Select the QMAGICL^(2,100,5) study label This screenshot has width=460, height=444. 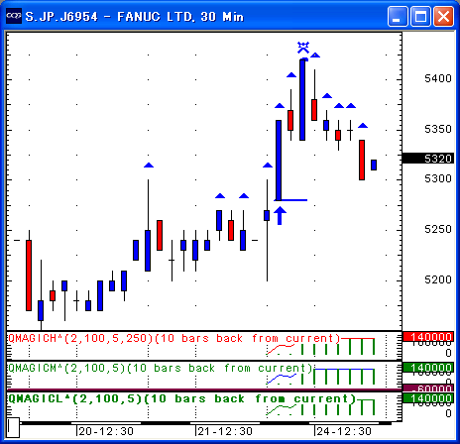181,398
